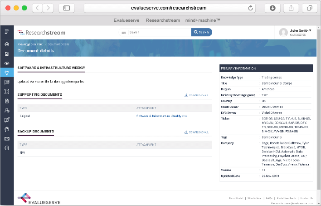321x206 pixels.
Task: Click the compose pencil sidebar icon
Action: coord(7,120)
